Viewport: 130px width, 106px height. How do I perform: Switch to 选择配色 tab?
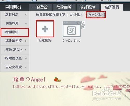[x=88, y=7]
